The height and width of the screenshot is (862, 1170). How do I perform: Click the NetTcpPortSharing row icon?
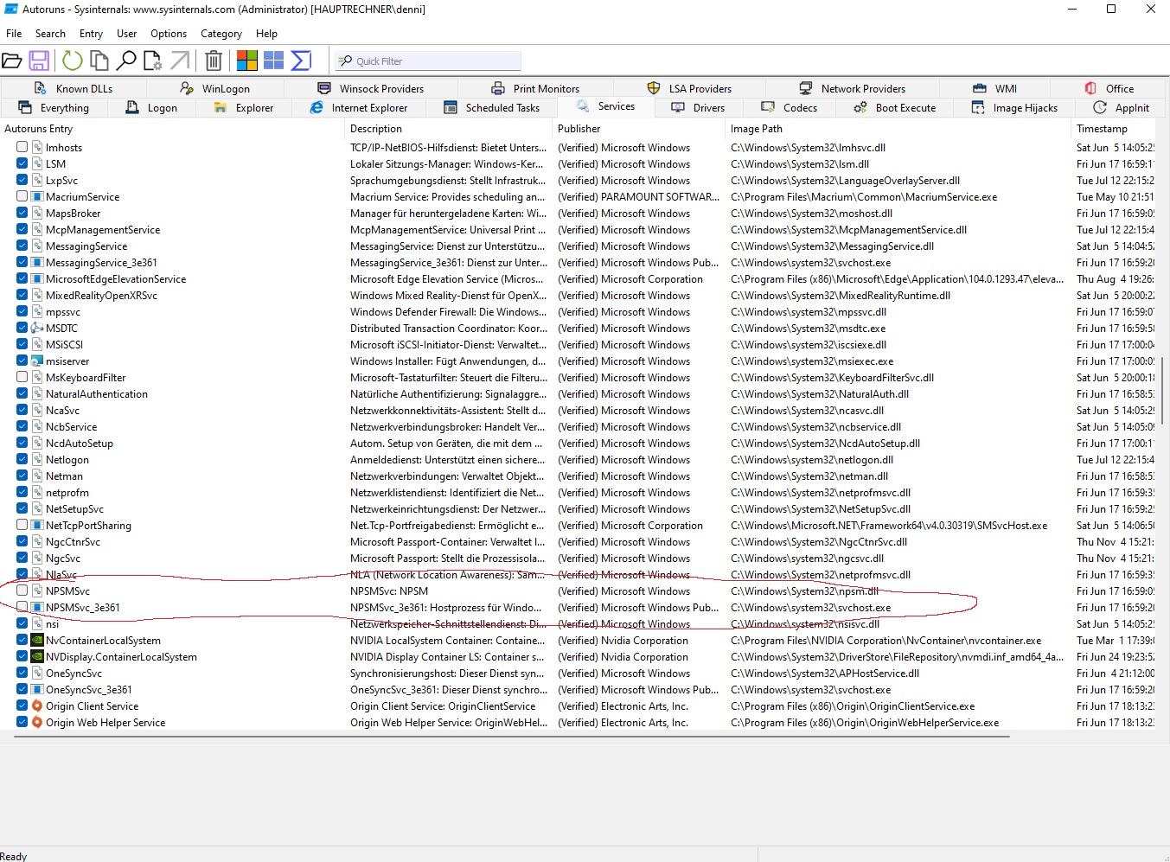tap(37, 526)
